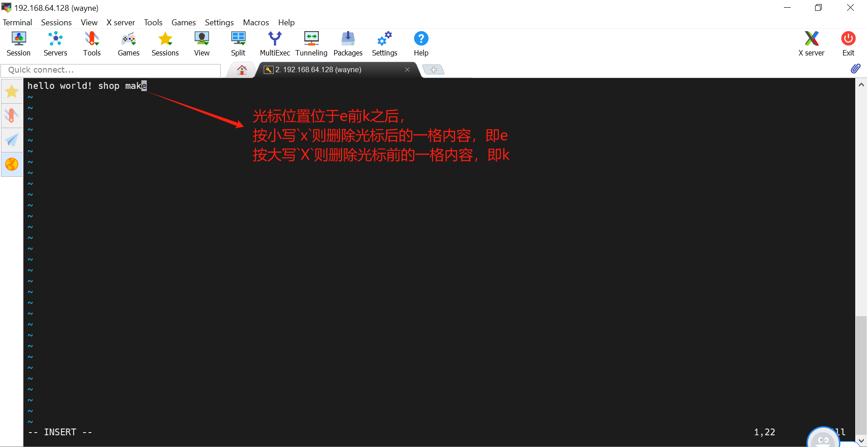The width and height of the screenshot is (867, 447).
Task: Click the View toolbar icon
Action: (x=202, y=44)
